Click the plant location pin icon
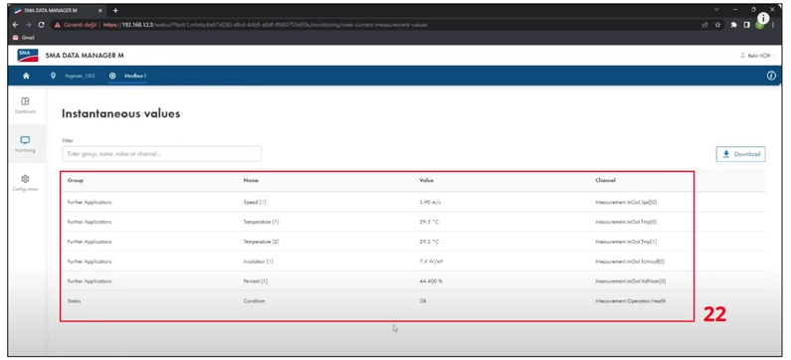Viewport: 791px width, 360px height. click(53, 76)
